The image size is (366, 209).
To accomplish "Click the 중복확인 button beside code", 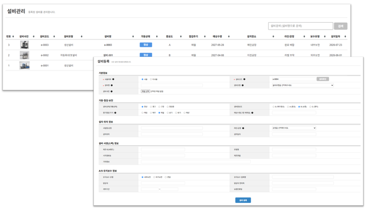I will point(323,79).
